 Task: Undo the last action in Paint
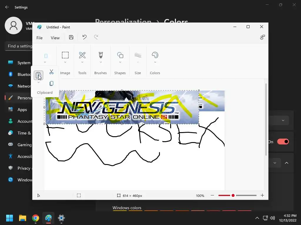pyautogui.click(x=84, y=37)
